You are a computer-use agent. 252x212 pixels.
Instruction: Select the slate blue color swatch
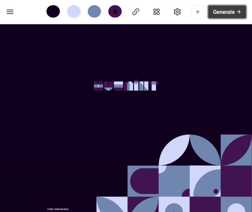click(x=94, y=12)
